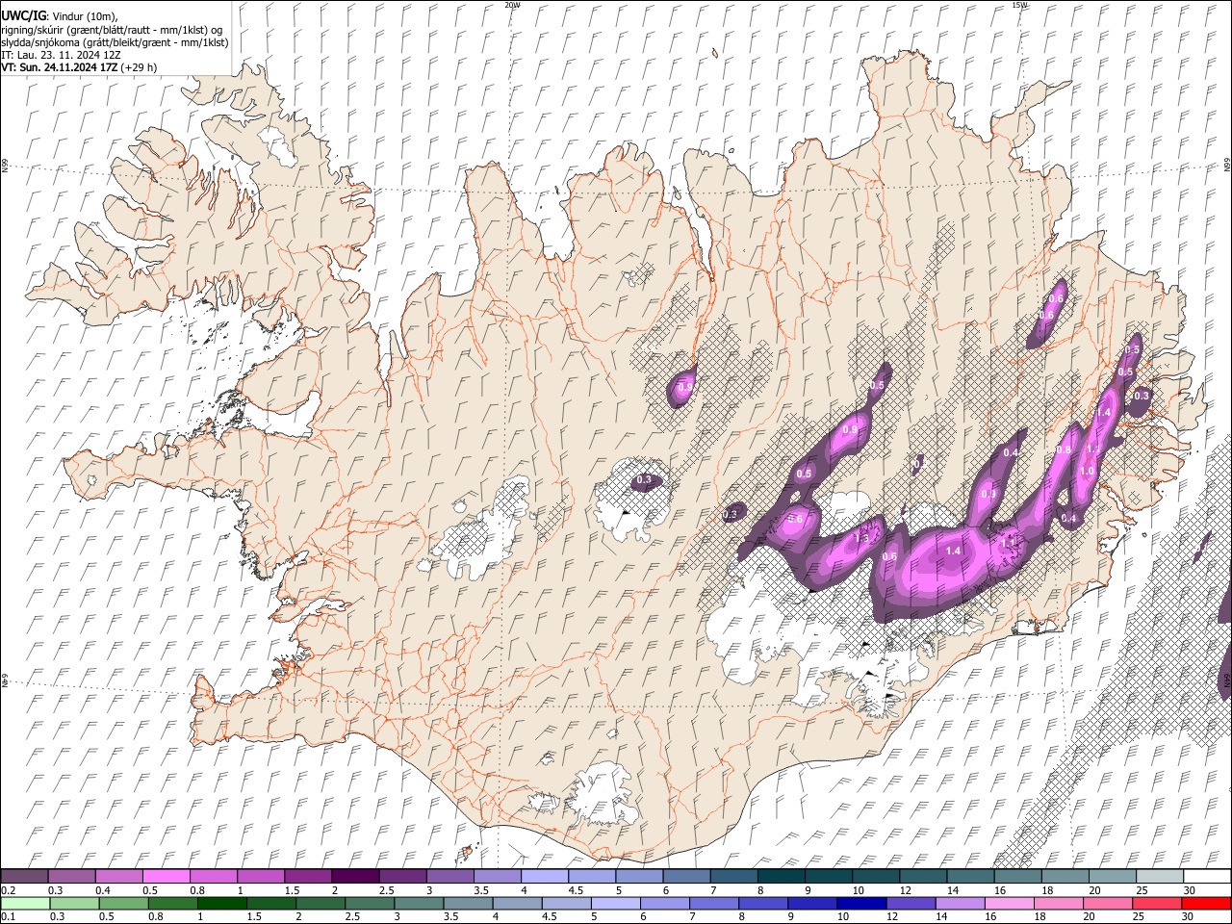Click the rigning/skúrir legend description line
This screenshot has width=1232, height=924.
111,29
